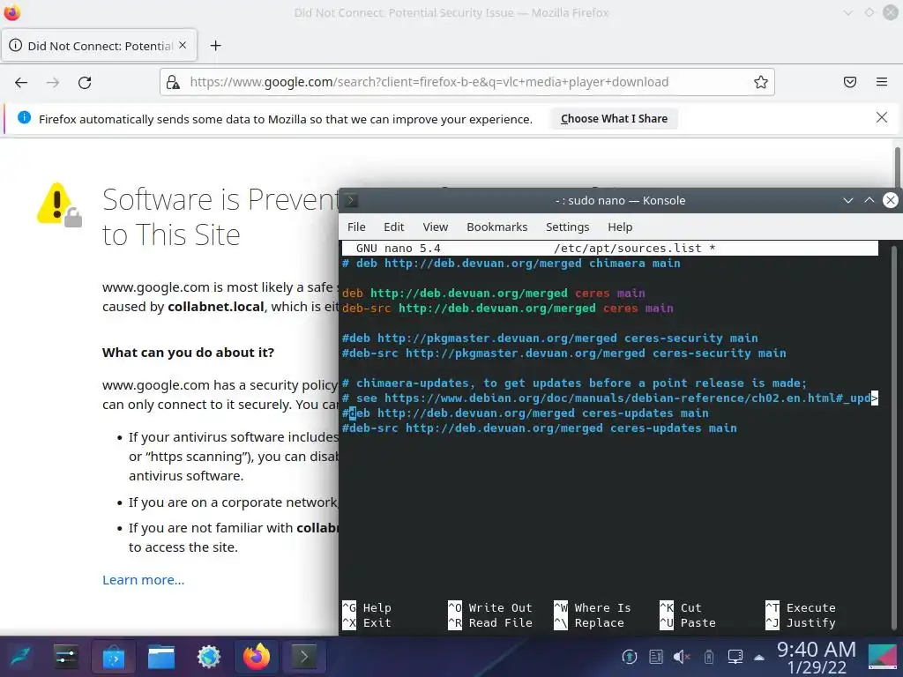This screenshot has width=903, height=677.
Task: Open the KDE application launcher in the taskbar
Action: [x=19, y=656]
